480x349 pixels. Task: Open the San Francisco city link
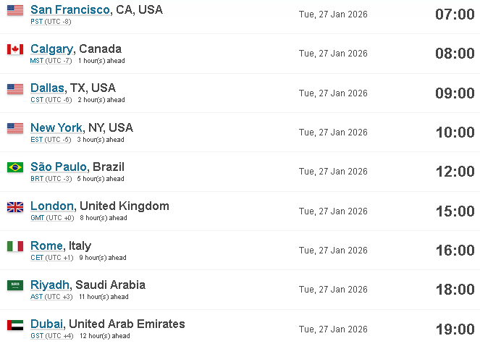[70, 9]
